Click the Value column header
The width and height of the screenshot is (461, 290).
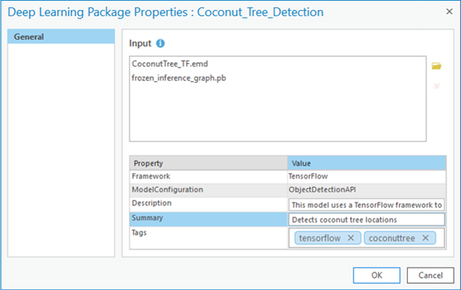coord(366,163)
